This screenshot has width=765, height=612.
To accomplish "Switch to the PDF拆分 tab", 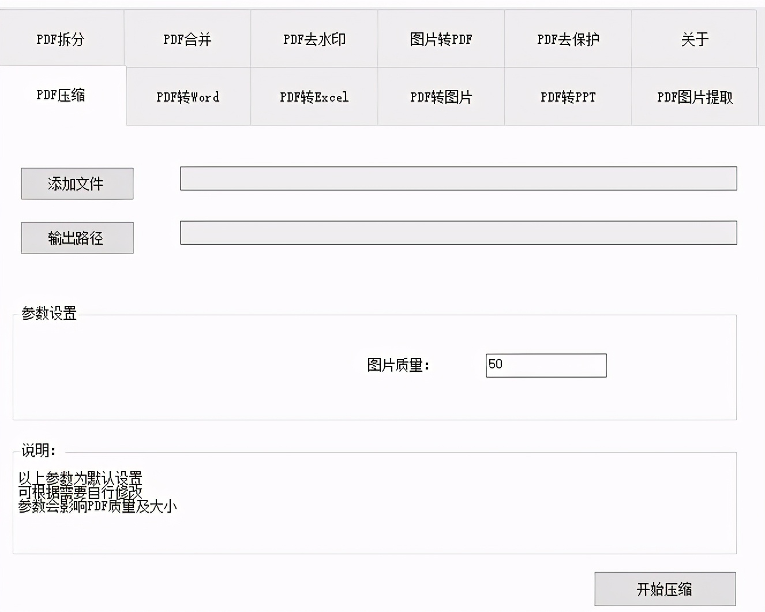I will 61,39.
